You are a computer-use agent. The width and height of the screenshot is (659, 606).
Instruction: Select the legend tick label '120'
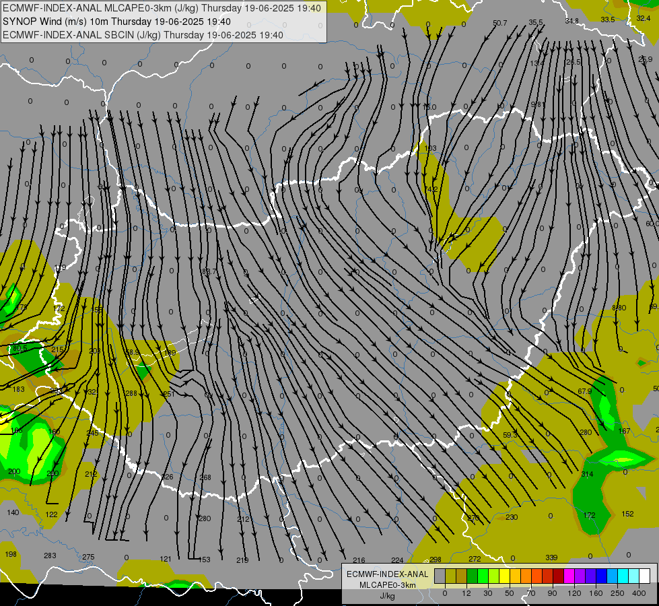(x=574, y=593)
